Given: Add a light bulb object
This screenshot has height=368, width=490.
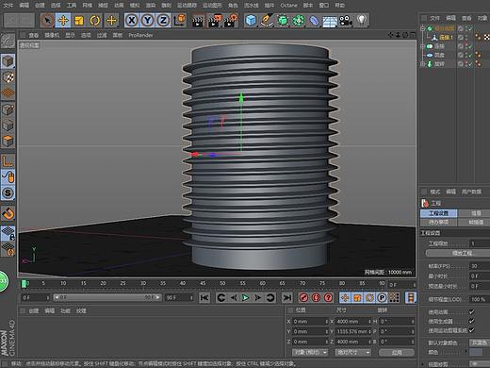Looking at the screenshot, I should click(362, 20).
